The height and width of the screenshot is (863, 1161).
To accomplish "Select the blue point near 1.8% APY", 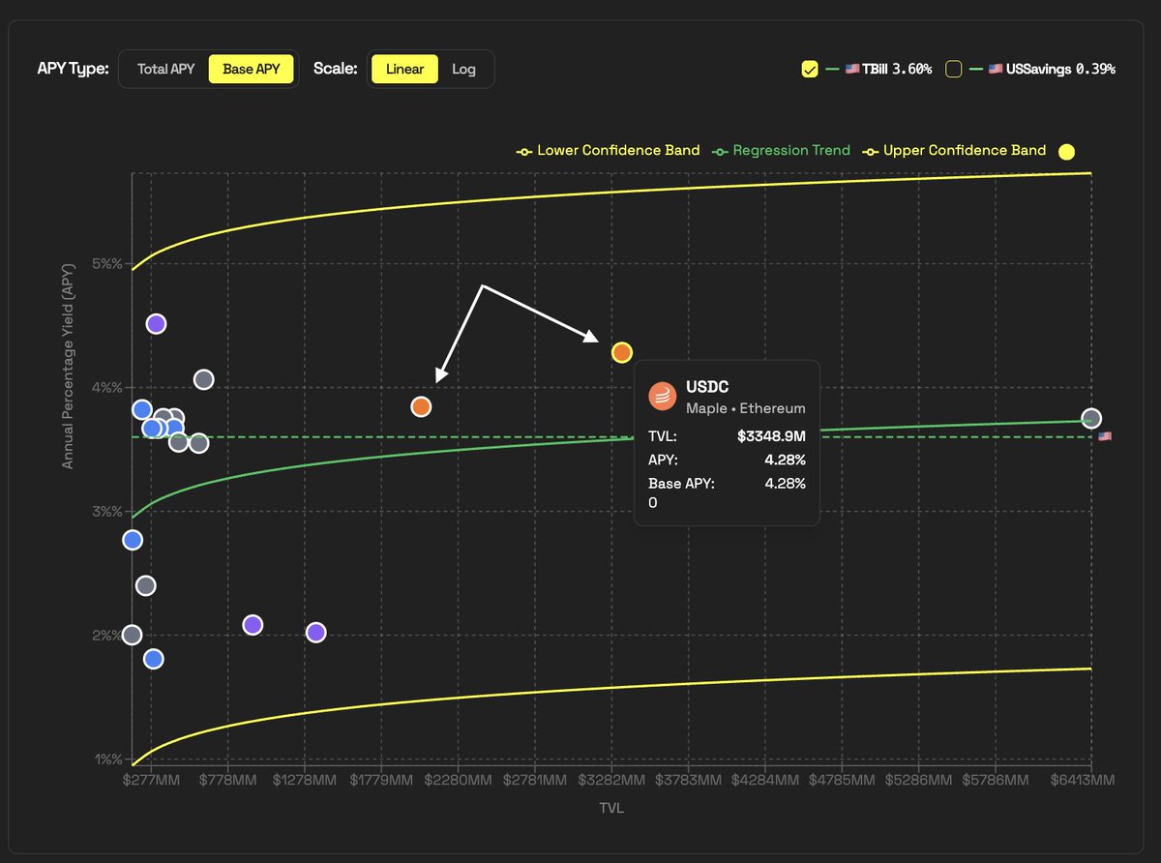I will coord(153,659).
